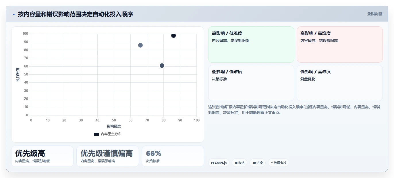Open the 低影响 / 高难度 quadrant card
This screenshot has width=394, height=178.
click(340, 83)
